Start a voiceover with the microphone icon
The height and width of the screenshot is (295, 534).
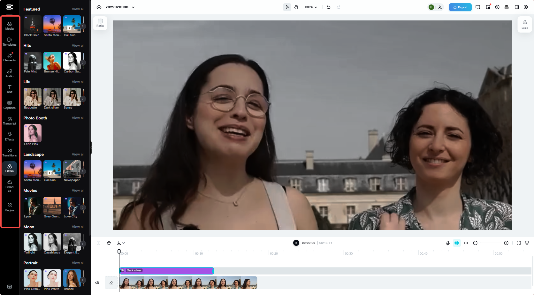[447, 243]
